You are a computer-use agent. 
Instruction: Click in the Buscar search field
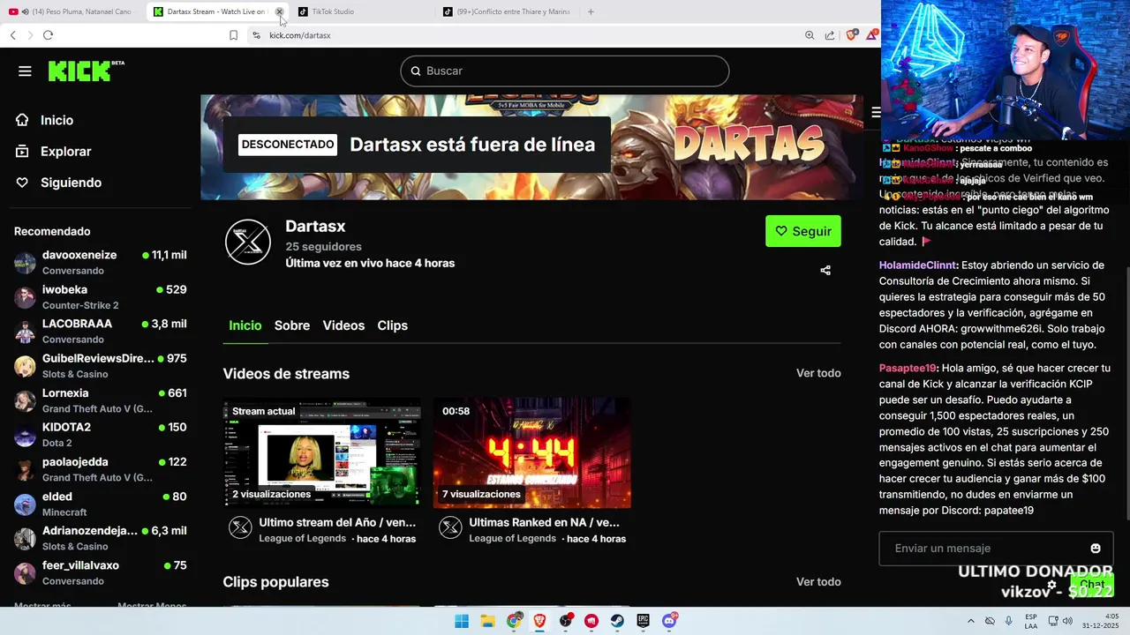[565, 71]
